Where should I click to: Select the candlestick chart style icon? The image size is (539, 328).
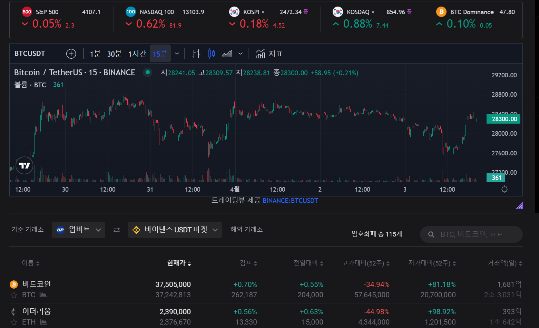tap(212, 54)
